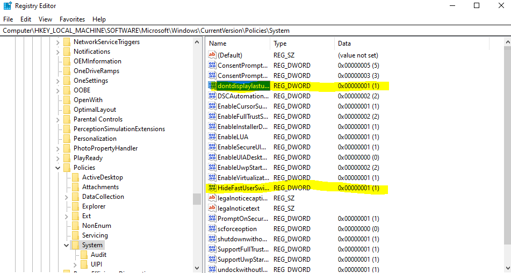The height and width of the screenshot is (273, 511).
Task: Click the folder icon for UIPI key
Action: pyautogui.click(x=84, y=264)
